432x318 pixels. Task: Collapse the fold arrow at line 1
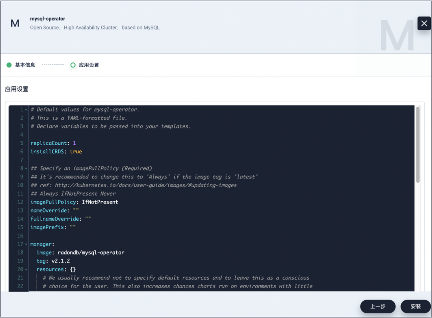[x=26, y=110]
